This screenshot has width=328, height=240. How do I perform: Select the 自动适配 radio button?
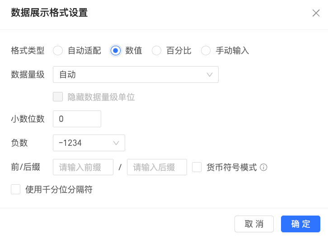[x=58, y=51]
